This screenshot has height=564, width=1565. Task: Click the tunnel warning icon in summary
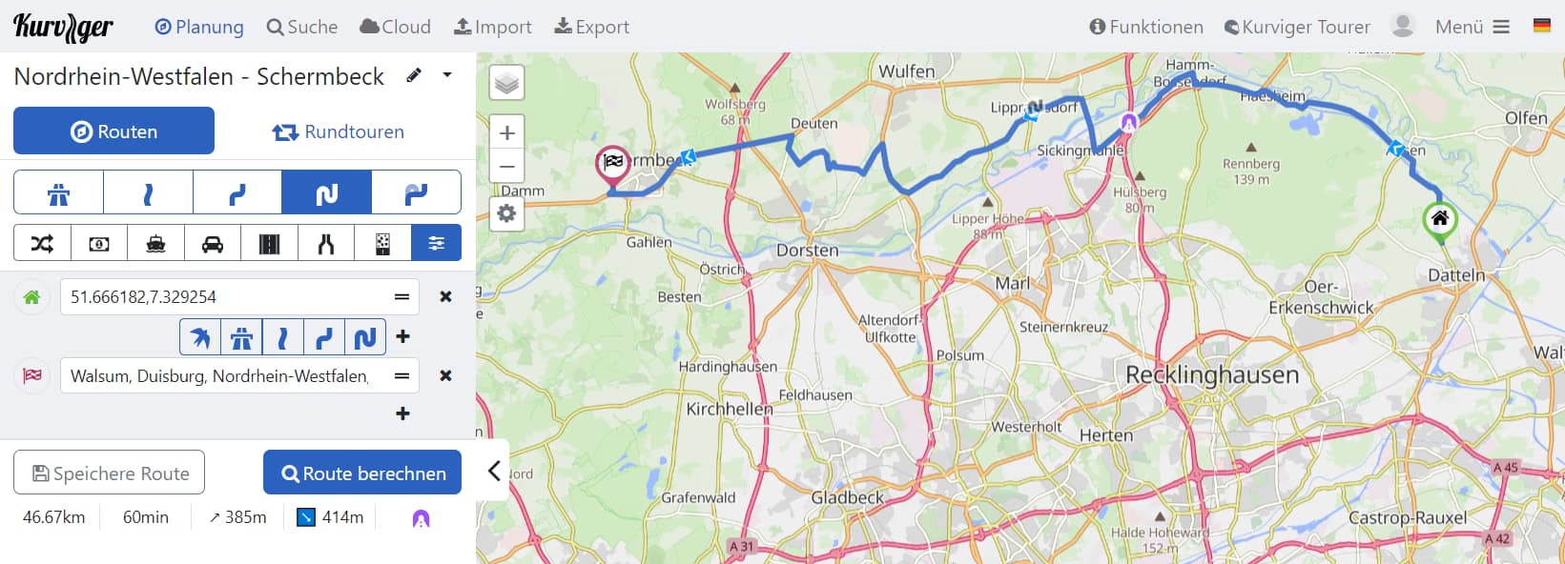421,518
